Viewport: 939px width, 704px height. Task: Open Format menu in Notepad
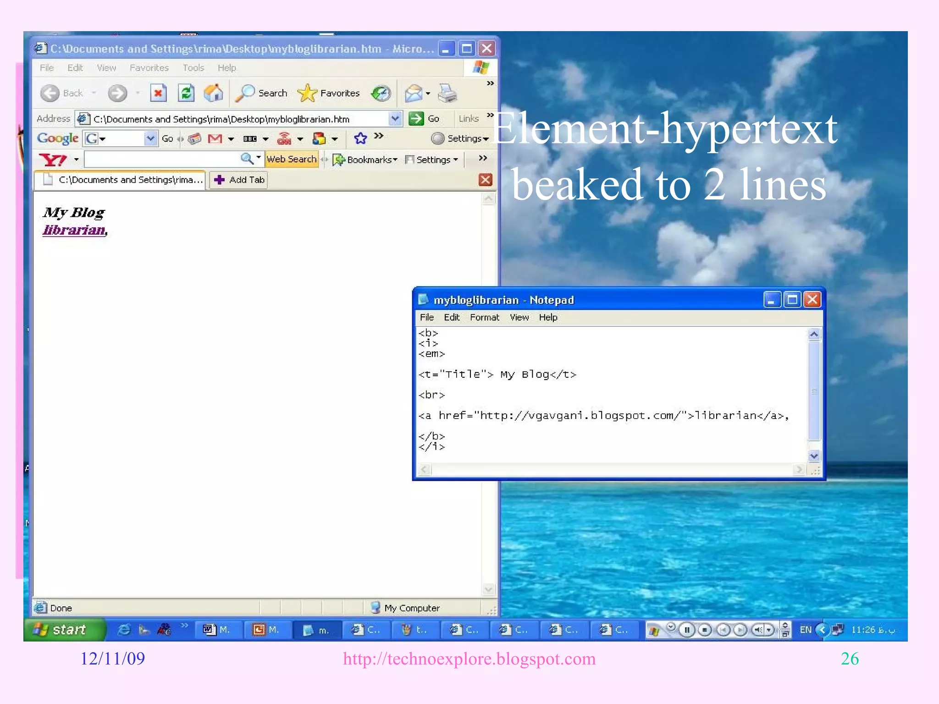pyautogui.click(x=484, y=317)
